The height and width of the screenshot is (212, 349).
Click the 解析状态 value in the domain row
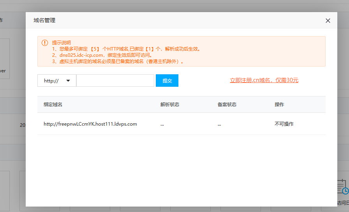(x=162, y=124)
